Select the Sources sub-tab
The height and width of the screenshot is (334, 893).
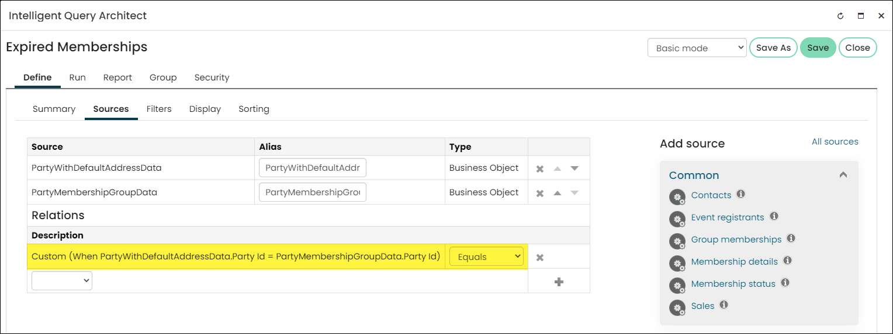tap(111, 109)
